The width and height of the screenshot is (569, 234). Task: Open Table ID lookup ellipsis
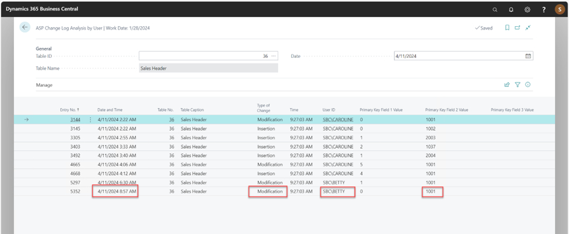(274, 56)
